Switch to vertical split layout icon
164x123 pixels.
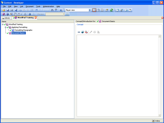(x=102, y=10)
